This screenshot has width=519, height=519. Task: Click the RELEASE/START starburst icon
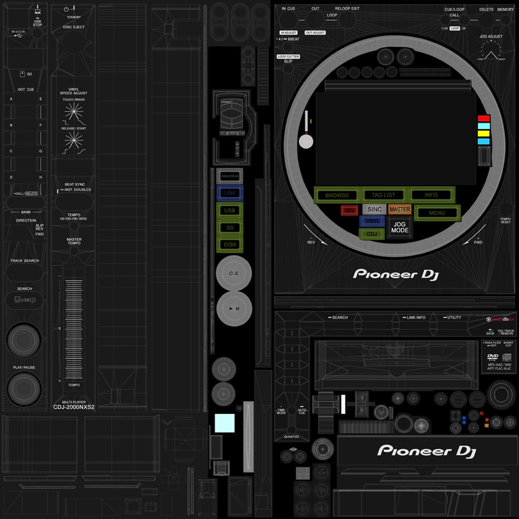(x=74, y=140)
